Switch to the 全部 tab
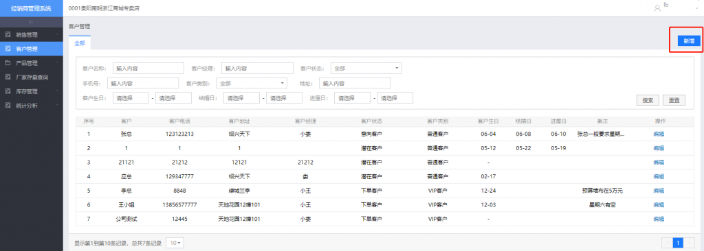This screenshot has width=704, height=251. pyautogui.click(x=80, y=43)
